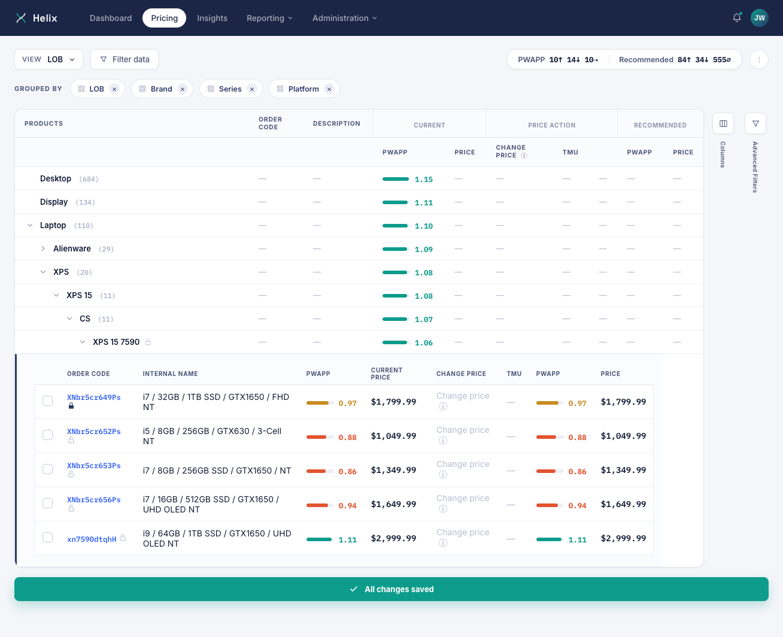The image size is (783, 637).
Task: Click the All changes saved banner
Action: pos(391,589)
